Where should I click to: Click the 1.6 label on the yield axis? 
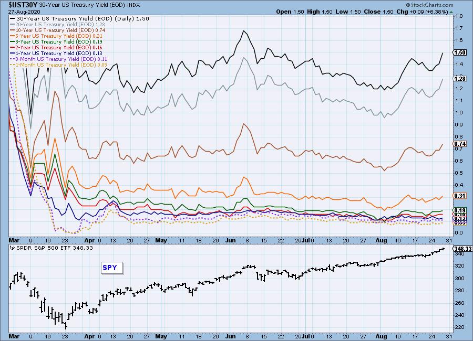pos(459,40)
